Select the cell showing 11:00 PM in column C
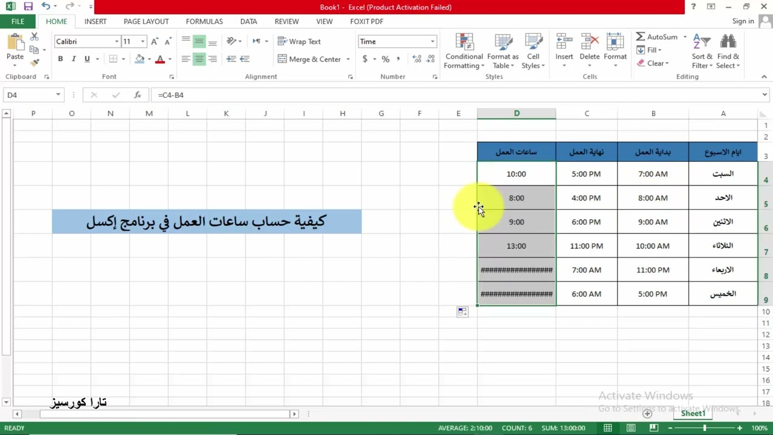This screenshot has width=773, height=435. coord(586,246)
